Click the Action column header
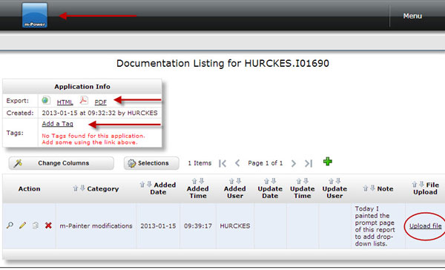 pos(29,189)
